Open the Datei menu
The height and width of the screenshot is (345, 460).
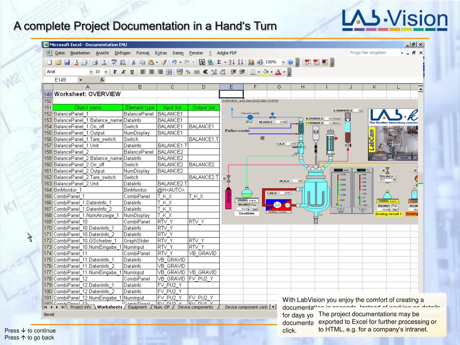click(60, 53)
